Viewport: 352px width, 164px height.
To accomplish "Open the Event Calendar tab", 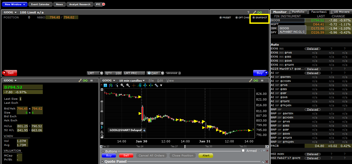I will 40,4.
